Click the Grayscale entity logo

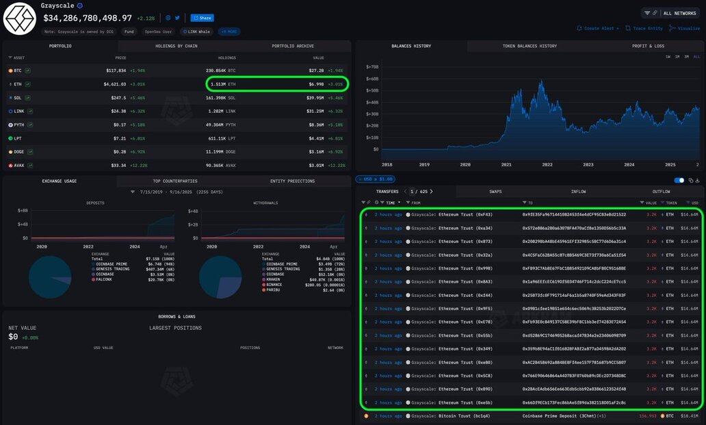pyautogui.click(x=19, y=19)
